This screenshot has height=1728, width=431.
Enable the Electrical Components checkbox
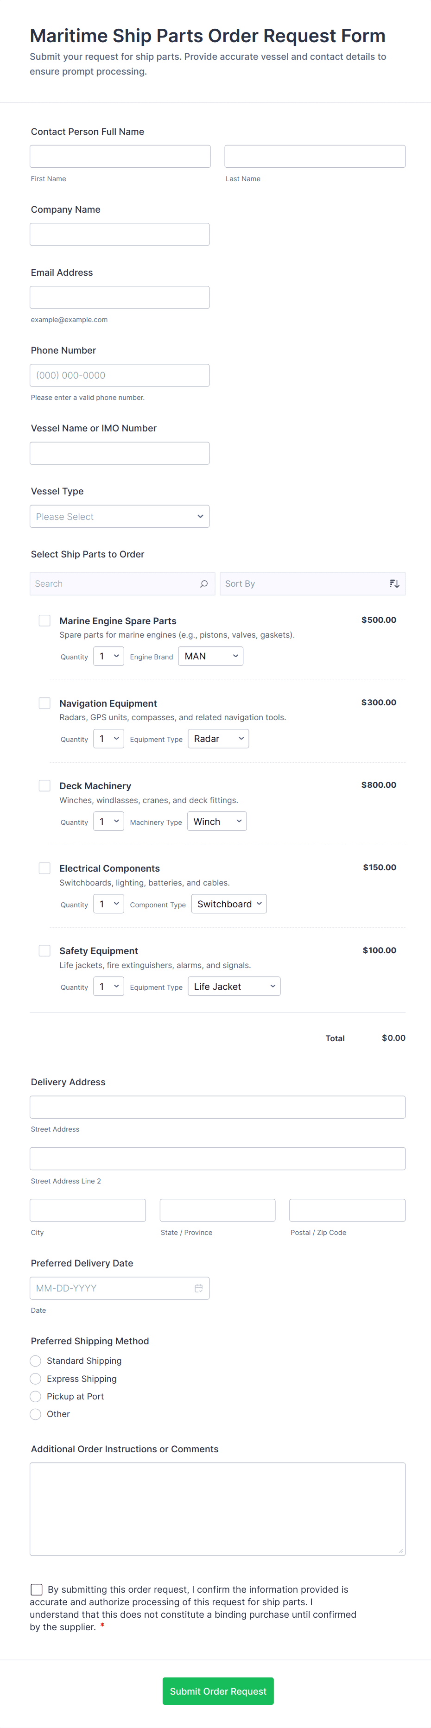[44, 868]
